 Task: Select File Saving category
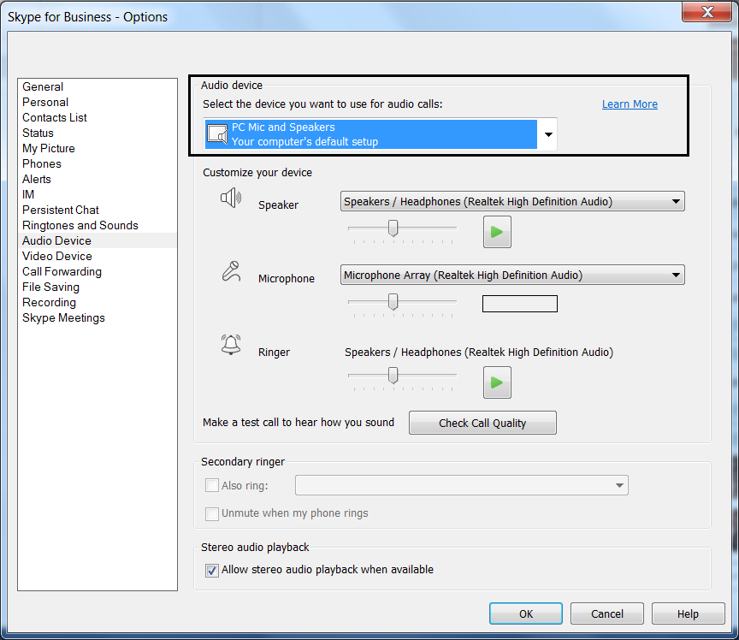pos(51,287)
